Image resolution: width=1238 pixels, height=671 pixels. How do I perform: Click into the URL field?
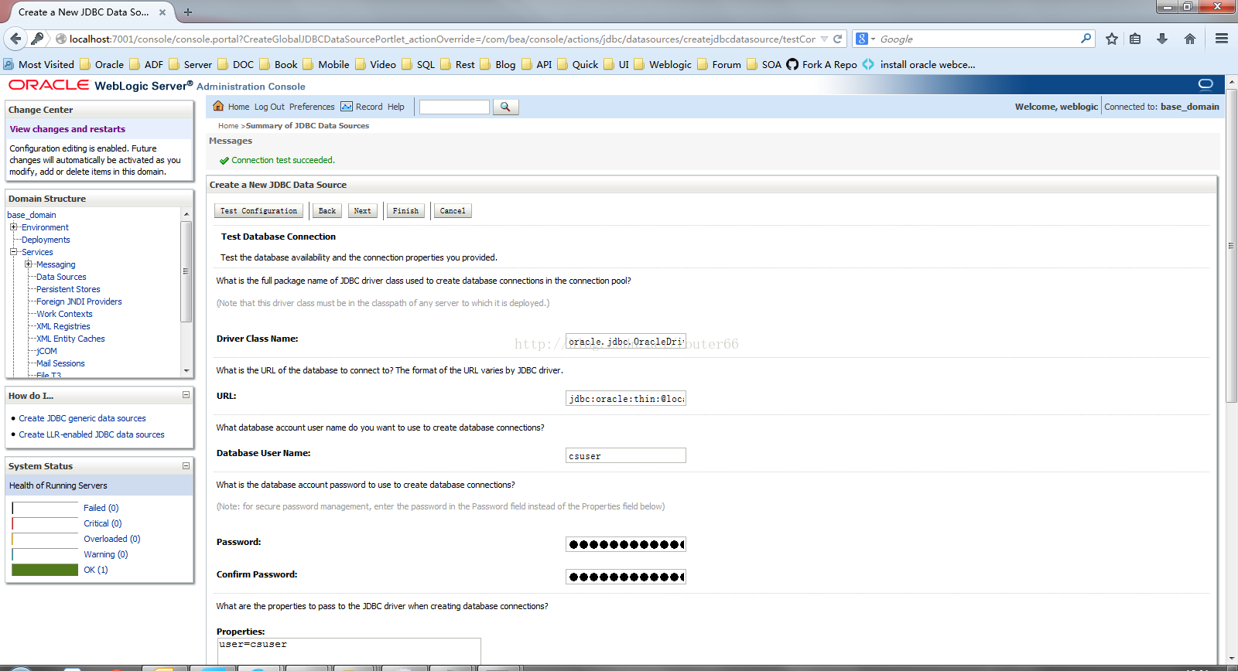(626, 398)
